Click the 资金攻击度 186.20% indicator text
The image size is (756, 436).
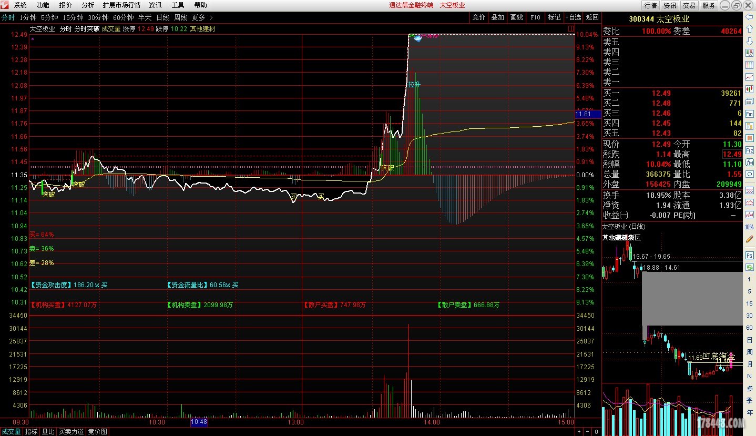click(69, 285)
